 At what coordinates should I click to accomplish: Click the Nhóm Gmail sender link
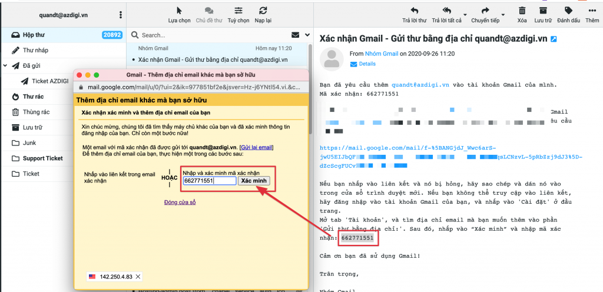pyautogui.click(x=382, y=54)
